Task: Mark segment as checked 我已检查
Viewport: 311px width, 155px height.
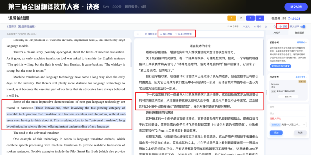Action: click(166, 34)
